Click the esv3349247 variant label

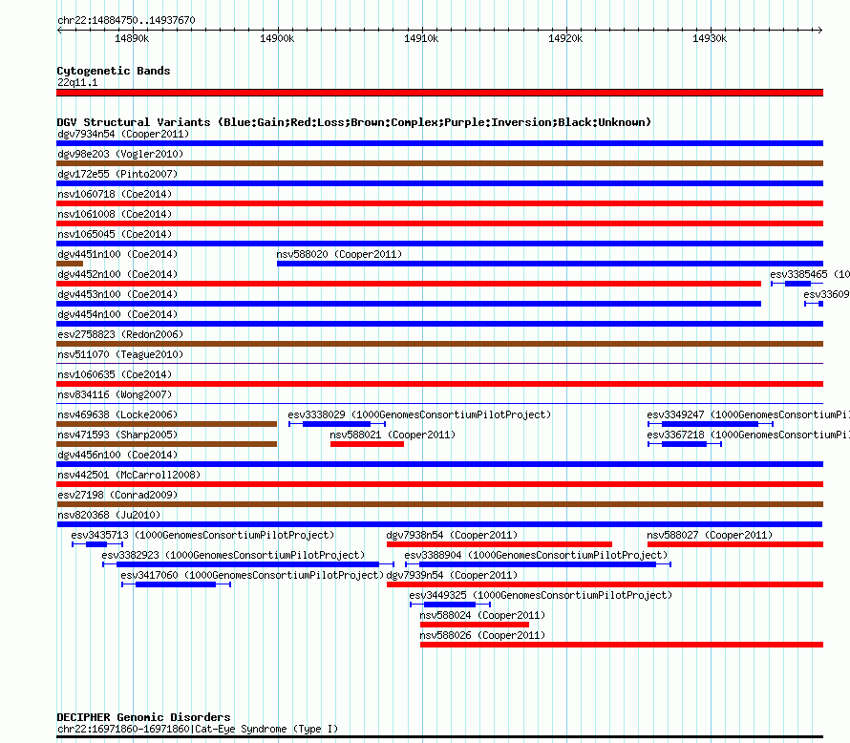tap(748, 414)
